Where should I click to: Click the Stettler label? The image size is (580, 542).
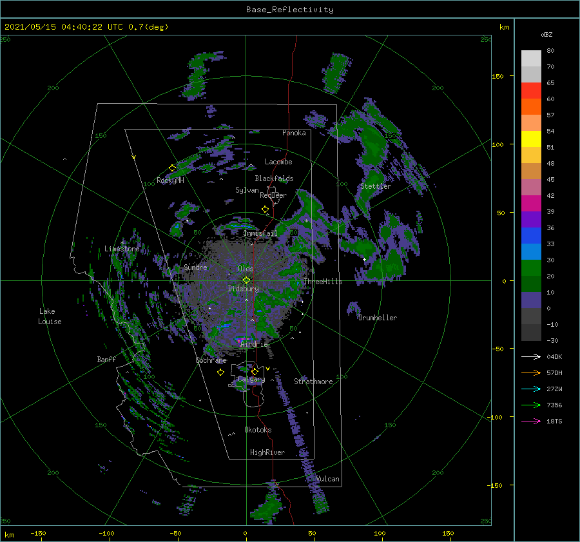(376, 186)
